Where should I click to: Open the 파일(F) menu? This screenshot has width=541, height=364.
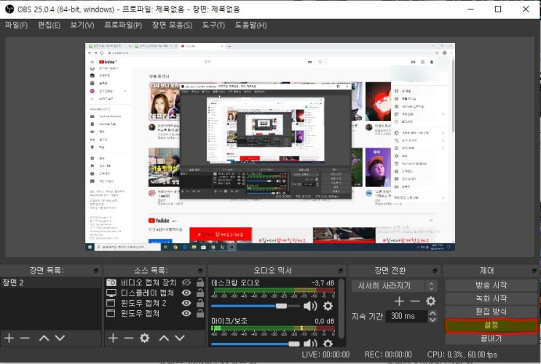(16, 25)
